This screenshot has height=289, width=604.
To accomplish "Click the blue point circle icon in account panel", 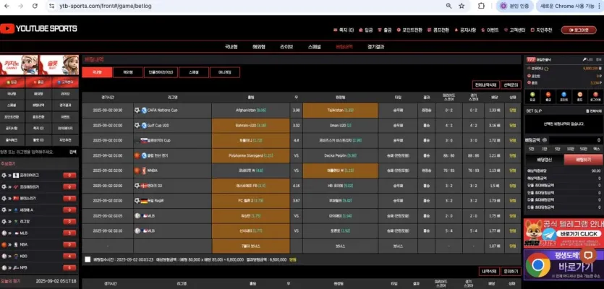I will pyautogui.click(x=563, y=94).
